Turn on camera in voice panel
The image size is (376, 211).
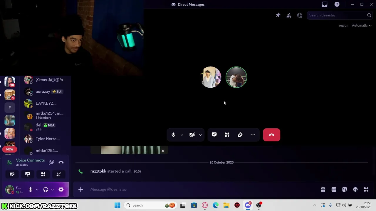coord(12,174)
